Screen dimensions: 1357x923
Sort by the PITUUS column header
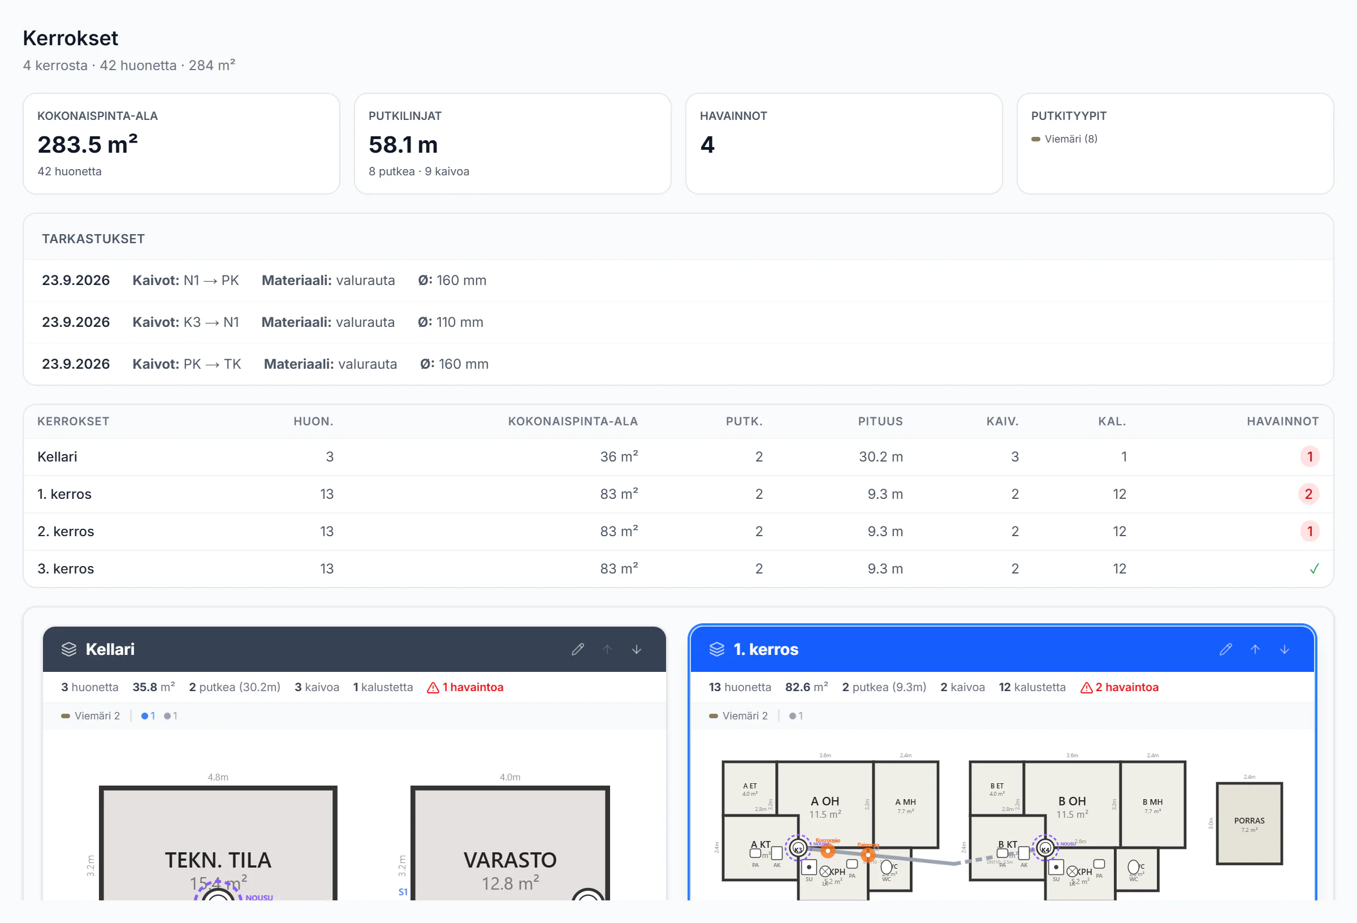(x=880, y=421)
